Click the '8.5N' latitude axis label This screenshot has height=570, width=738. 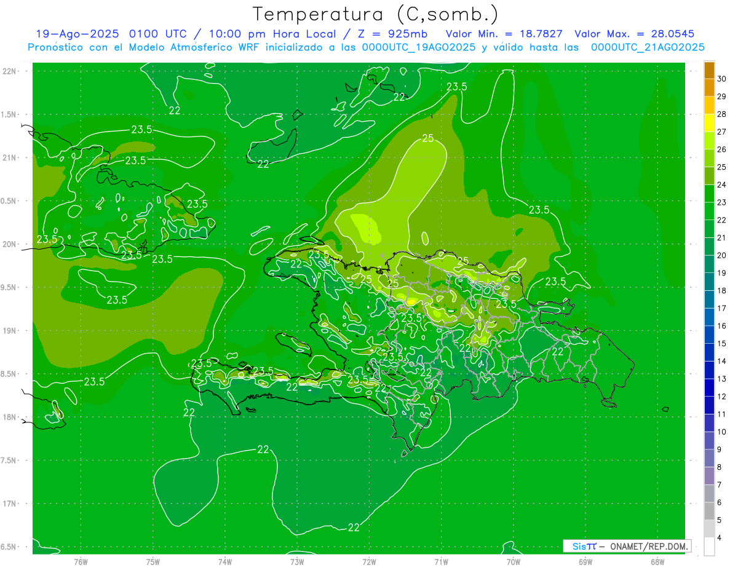(x=9, y=374)
